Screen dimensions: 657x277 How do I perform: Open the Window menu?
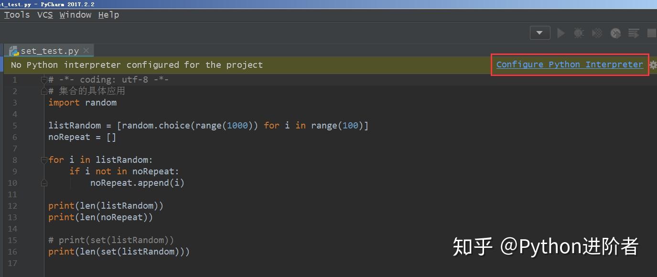pos(75,15)
